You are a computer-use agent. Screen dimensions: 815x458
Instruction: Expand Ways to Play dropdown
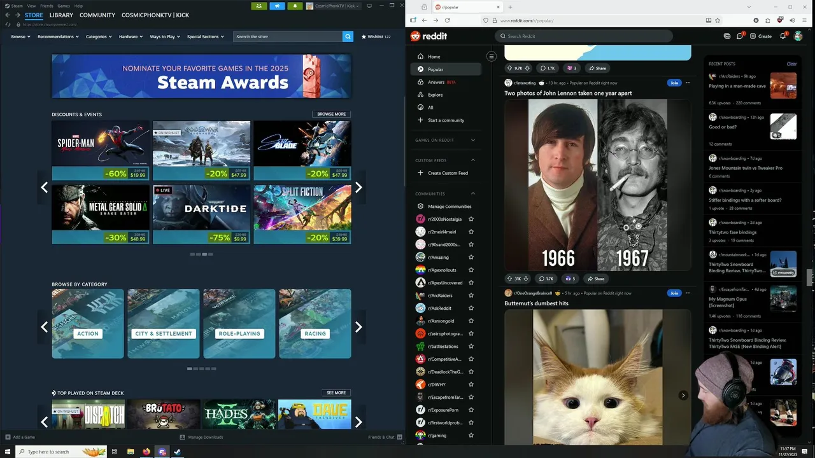coord(165,36)
